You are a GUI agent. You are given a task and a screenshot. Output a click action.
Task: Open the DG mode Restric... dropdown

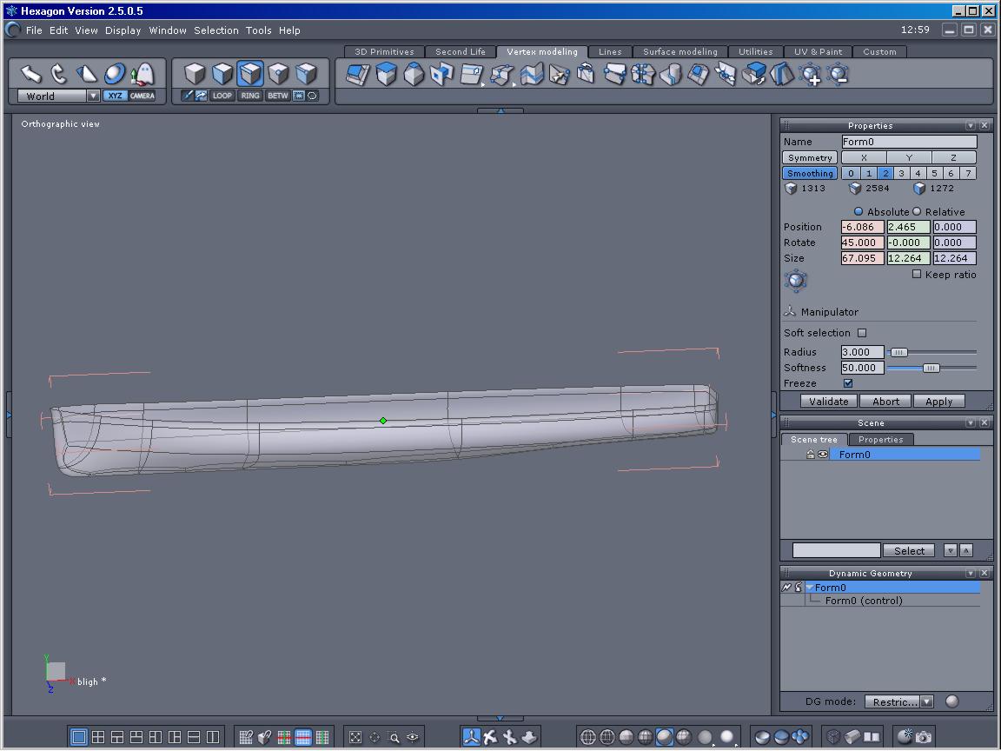[x=899, y=702]
